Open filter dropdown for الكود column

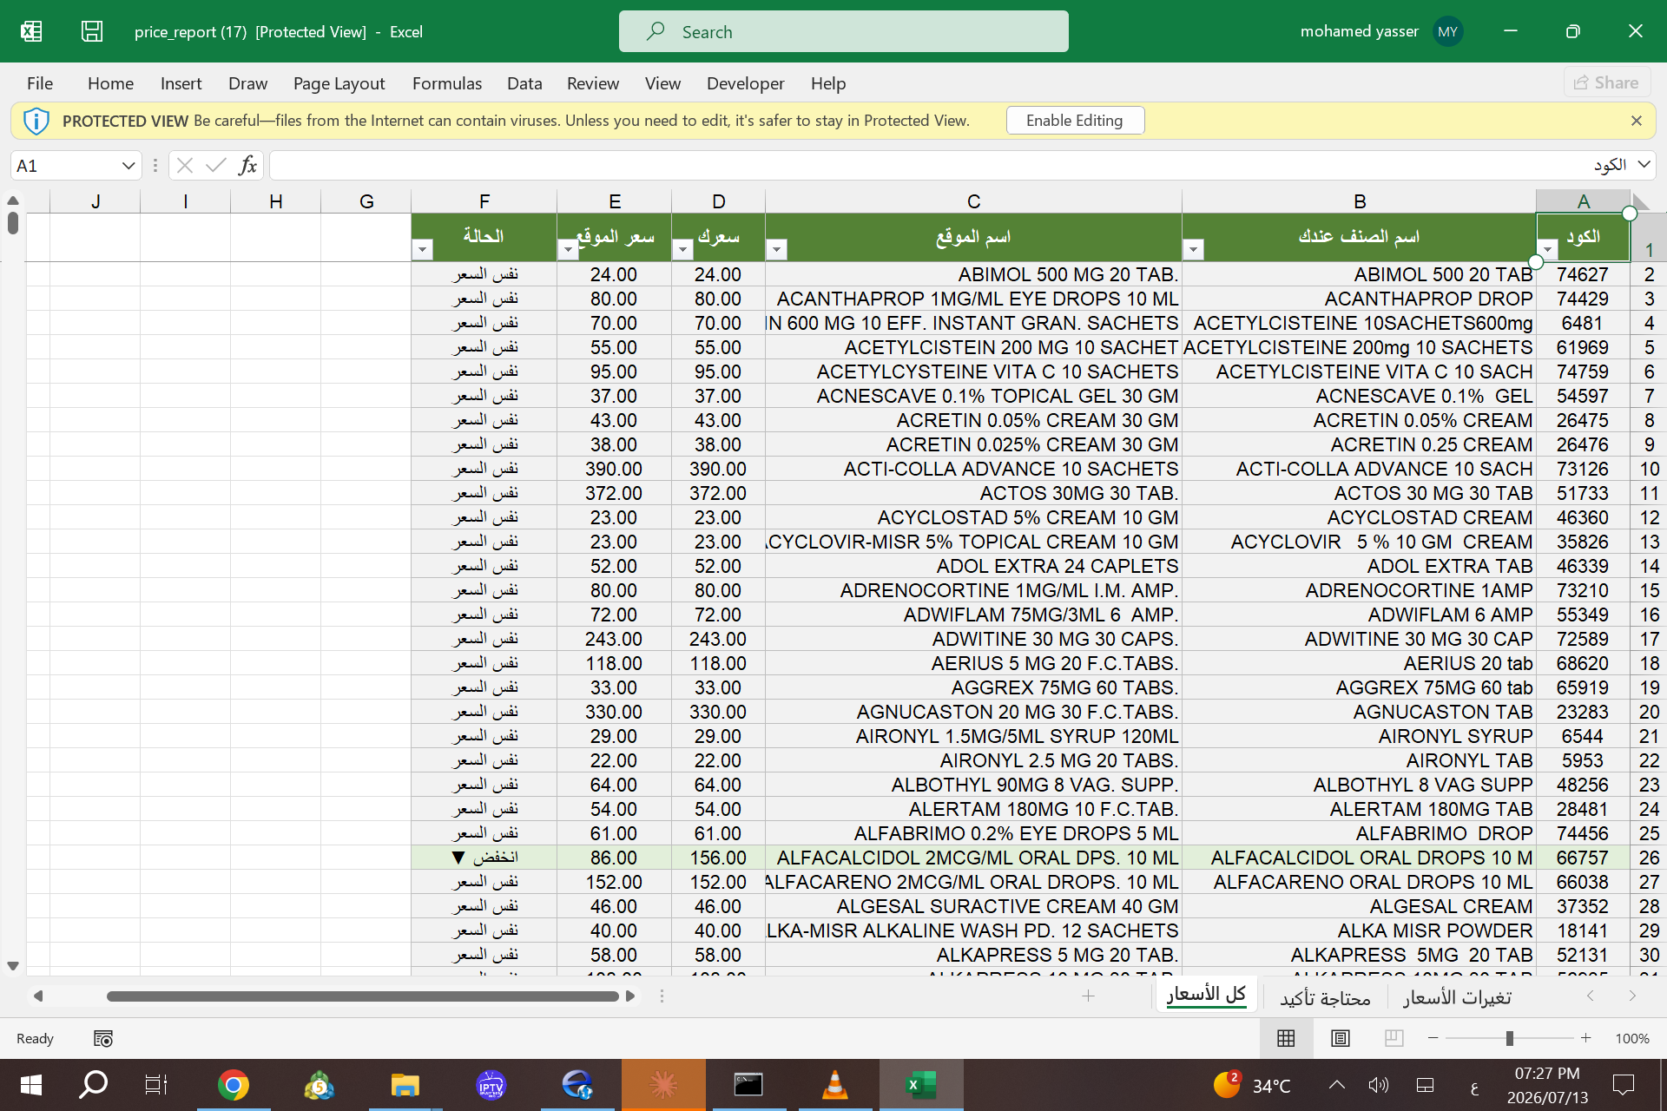pyautogui.click(x=1547, y=250)
